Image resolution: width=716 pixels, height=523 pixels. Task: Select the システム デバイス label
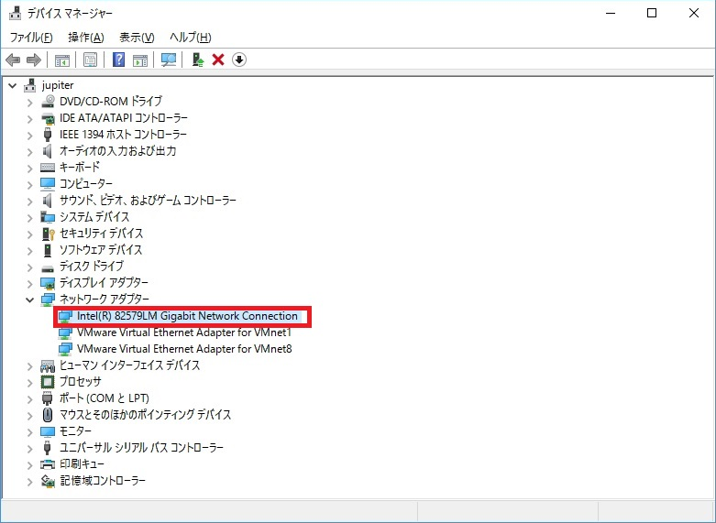pos(94,217)
